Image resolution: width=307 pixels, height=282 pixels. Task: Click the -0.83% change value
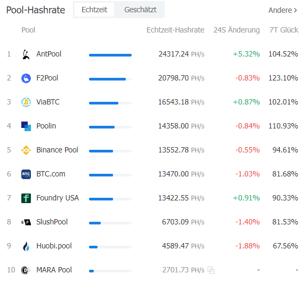(x=247, y=78)
